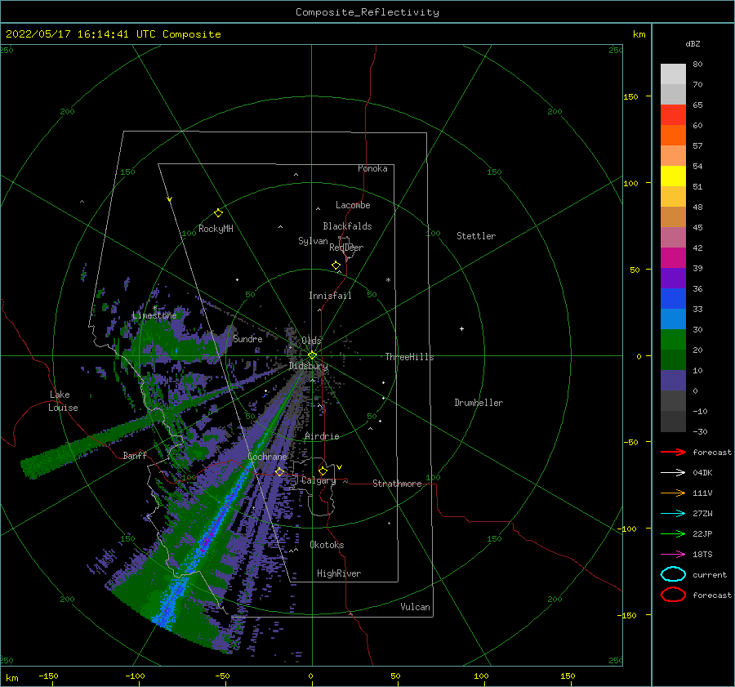Click the Cochrane label
Image resolution: width=735 pixels, height=687 pixels.
pos(267,457)
